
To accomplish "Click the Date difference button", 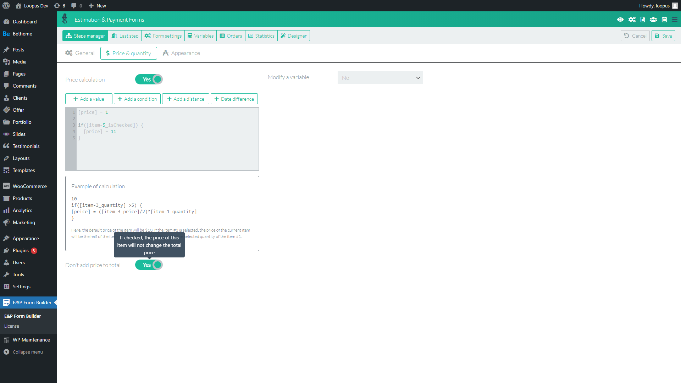I will [234, 99].
